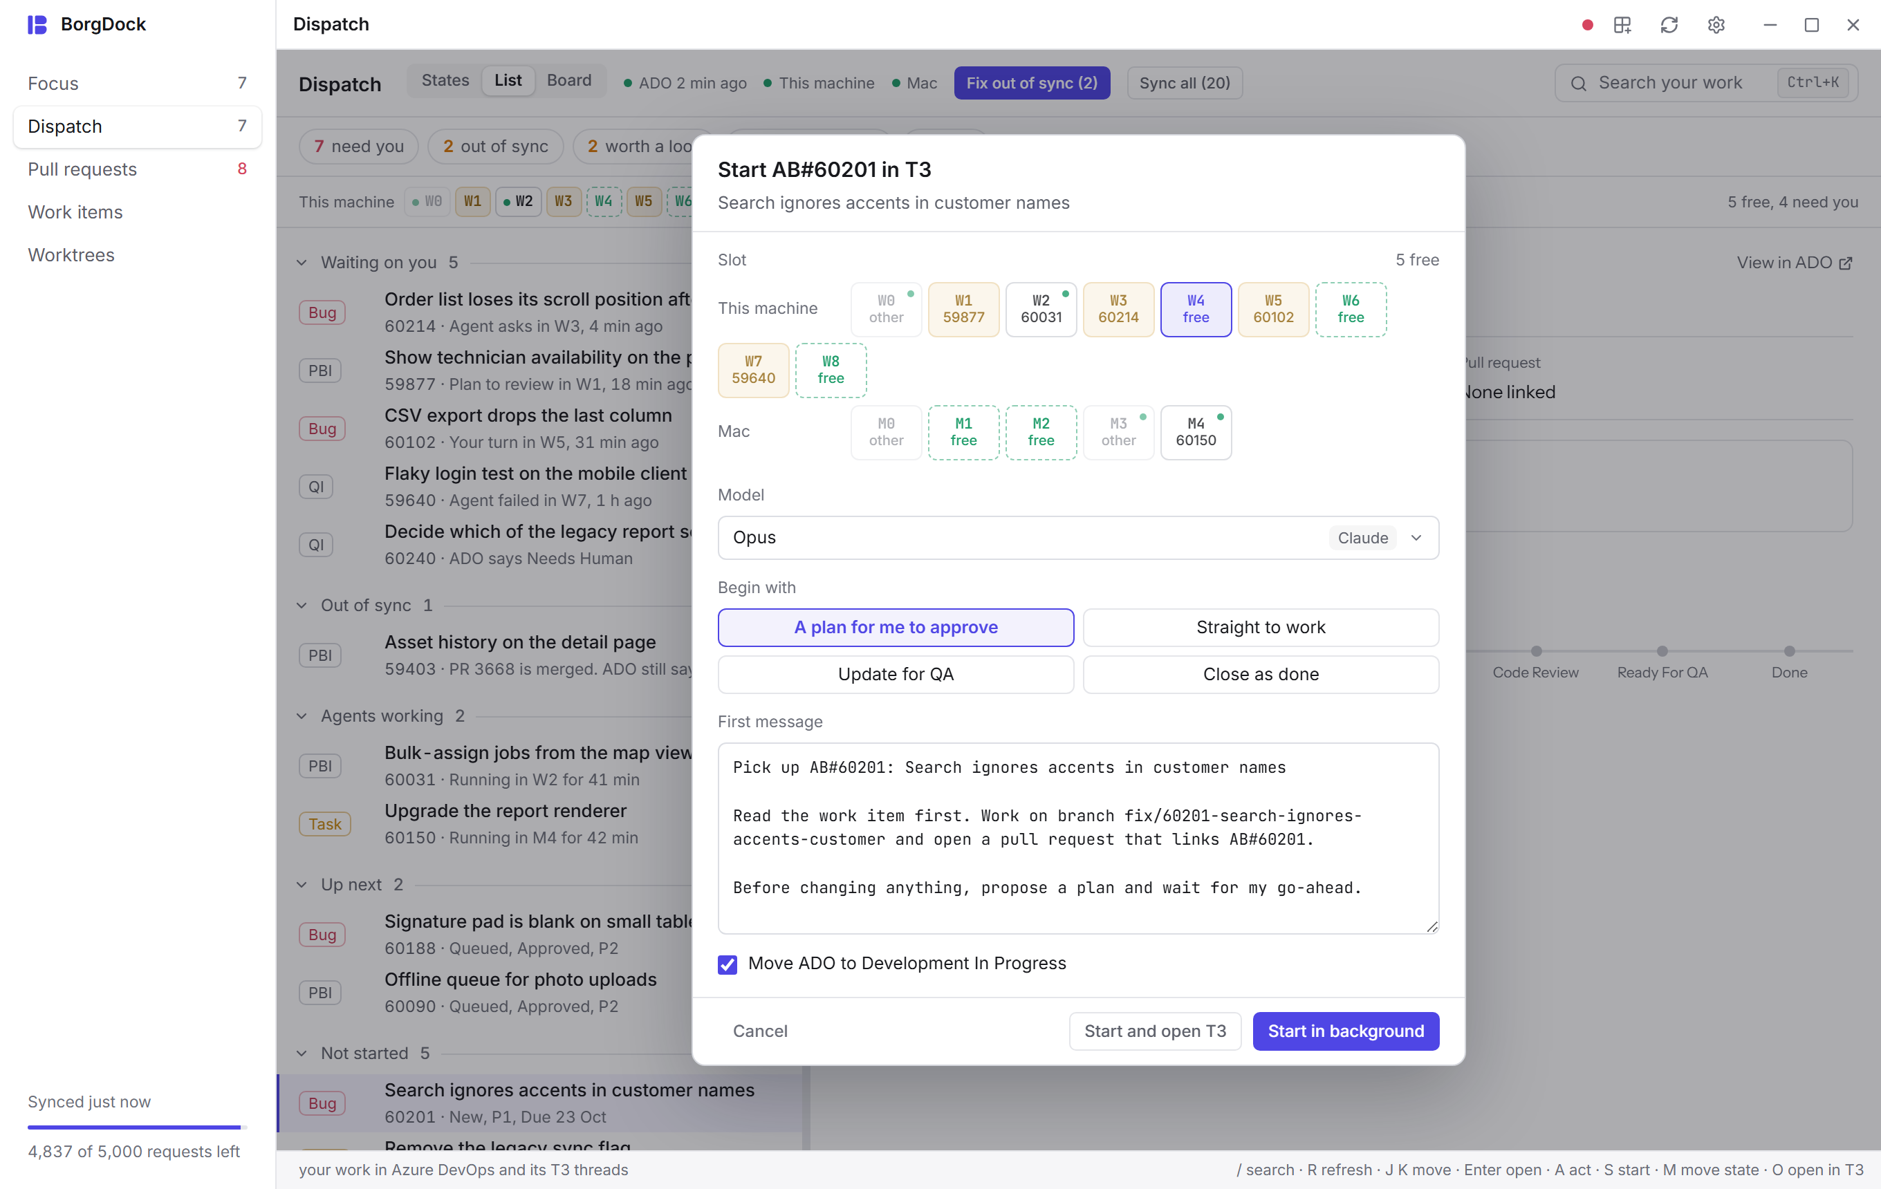This screenshot has width=1881, height=1189.
Task: Open settings gear icon
Action: point(1716,25)
